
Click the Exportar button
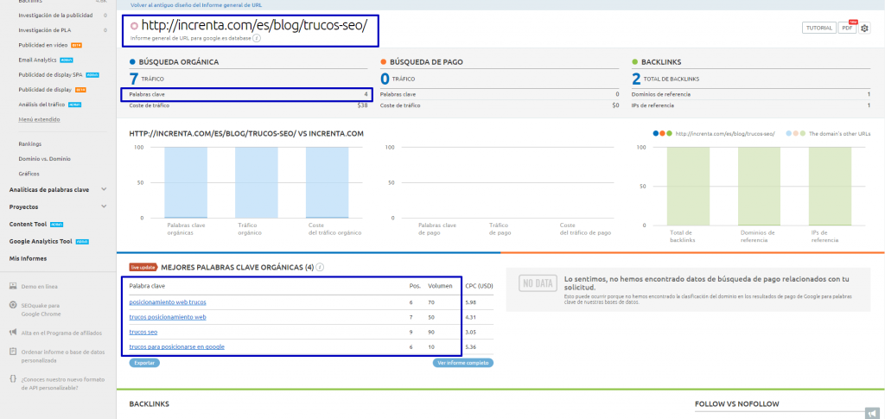pos(144,363)
